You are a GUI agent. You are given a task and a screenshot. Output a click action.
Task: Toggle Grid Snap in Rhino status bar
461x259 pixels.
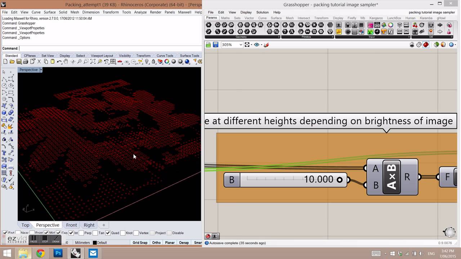click(140, 243)
